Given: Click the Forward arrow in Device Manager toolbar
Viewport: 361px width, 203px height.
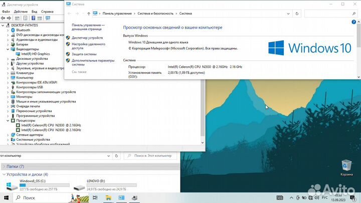Looking at the screenshot, I should click(9, 18).
